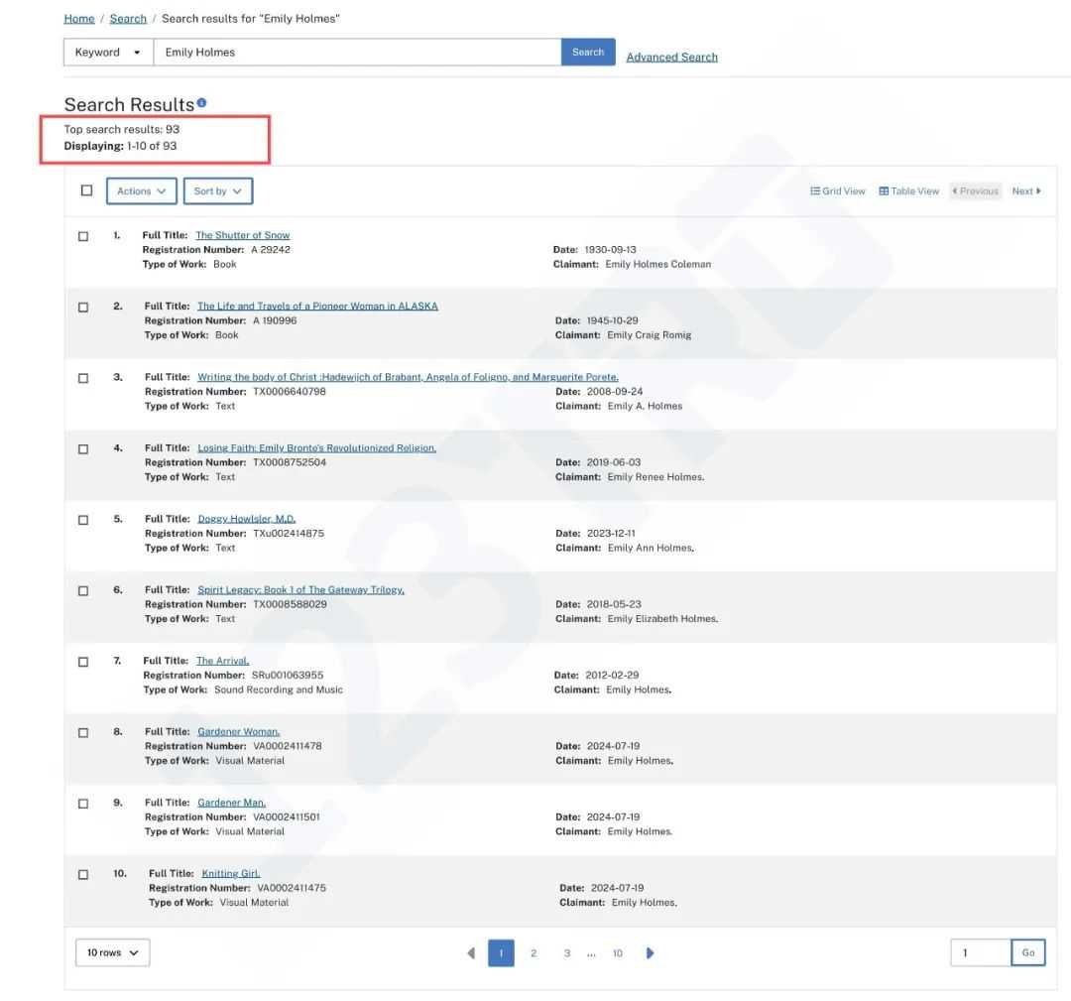Go to next pagination arrow at bottom
The height and width of the screenshot is (1001, 1071).
[650, 952]
